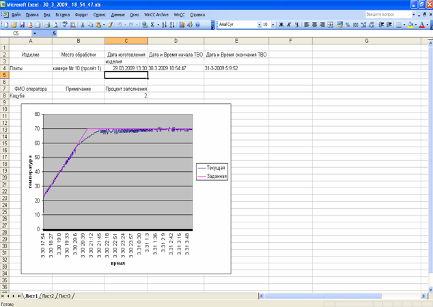
Task: Toggle bold formatting (Ж)
Action: tap(281, 25)
